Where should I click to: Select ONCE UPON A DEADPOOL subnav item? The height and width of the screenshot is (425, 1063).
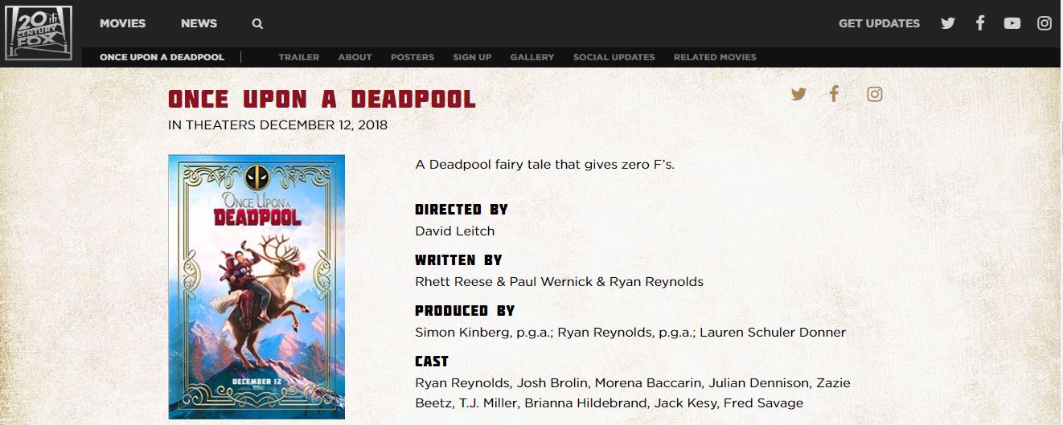click(x=162, y=57)
